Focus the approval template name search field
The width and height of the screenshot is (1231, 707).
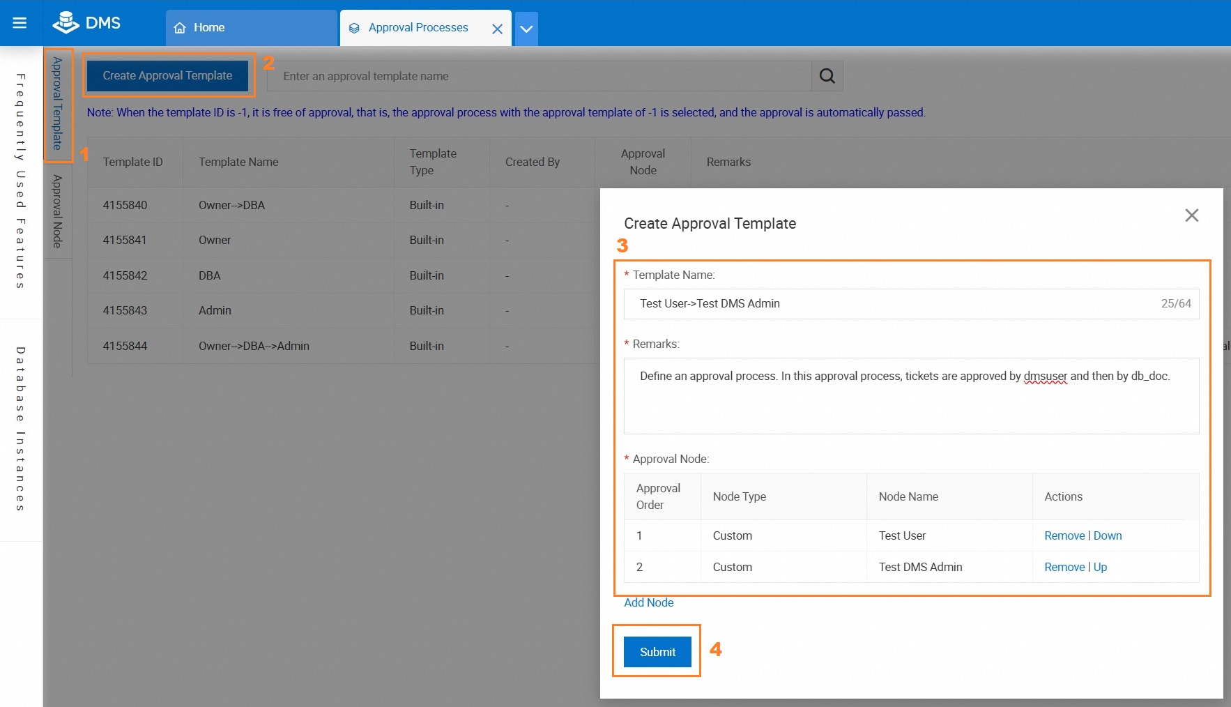tap(540, 76)
